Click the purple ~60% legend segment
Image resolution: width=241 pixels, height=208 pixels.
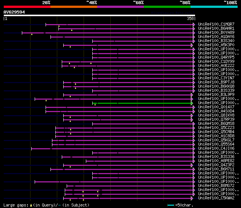click(x=120, y=7)
